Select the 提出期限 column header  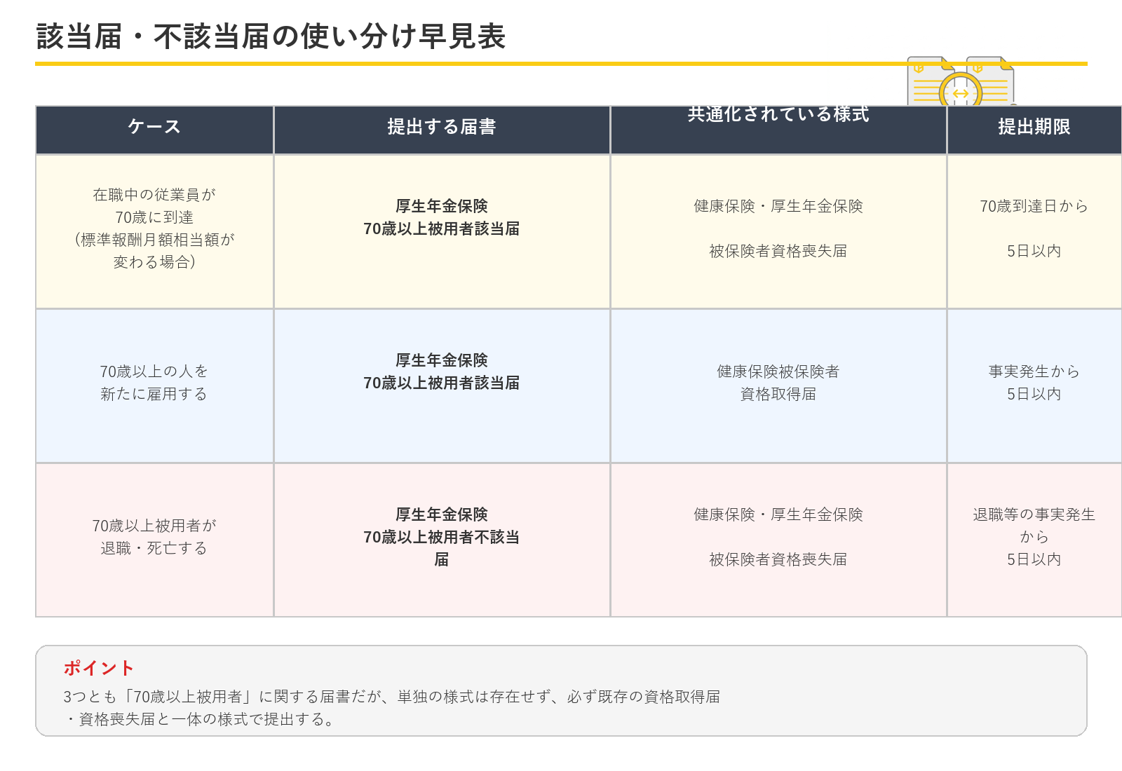pyautogui.click(x=1034, y=126)
